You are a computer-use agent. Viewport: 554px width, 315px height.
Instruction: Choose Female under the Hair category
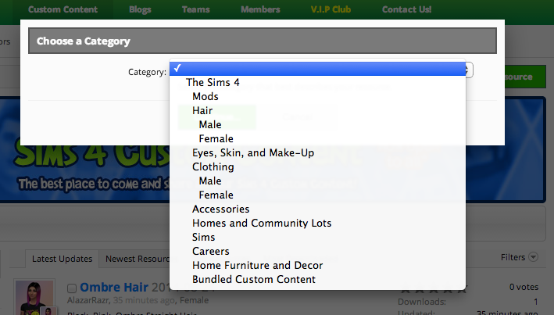click(317, 138)
